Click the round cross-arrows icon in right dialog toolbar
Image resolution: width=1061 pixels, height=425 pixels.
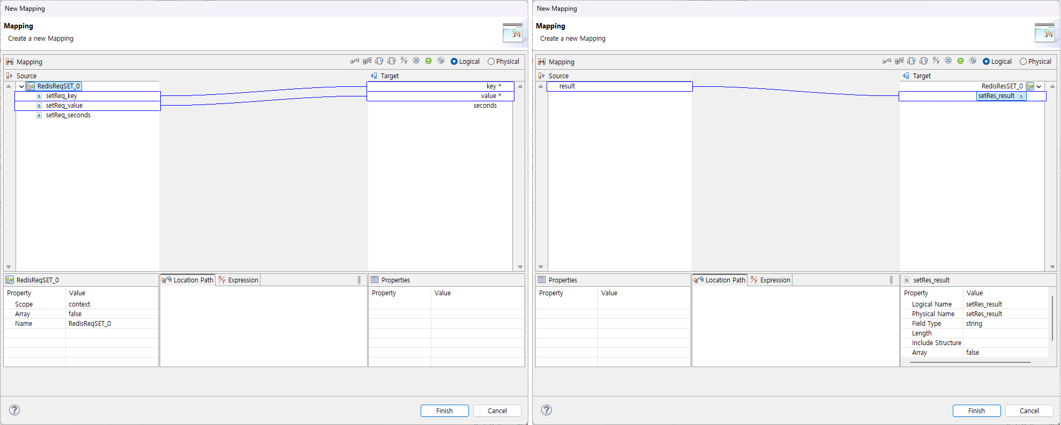point(948,61)
